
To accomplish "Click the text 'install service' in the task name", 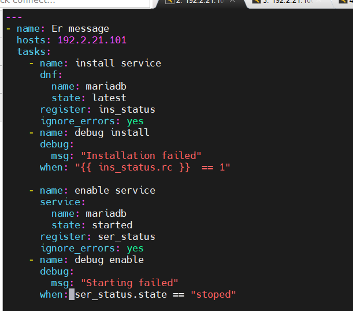I will click(118, 63).
